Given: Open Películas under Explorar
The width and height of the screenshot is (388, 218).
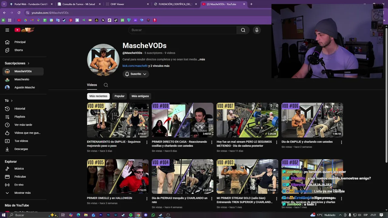Looking at the screenshot, I should [x=23, y=177].
